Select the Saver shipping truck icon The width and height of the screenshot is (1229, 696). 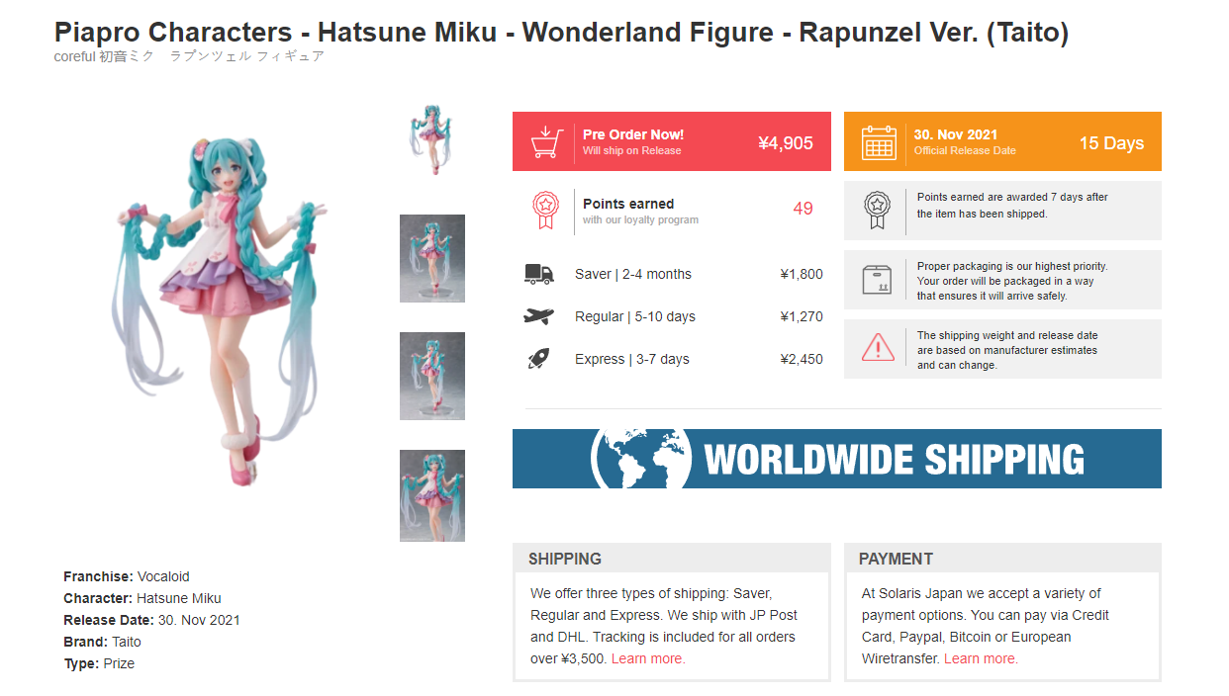[539, 274]
